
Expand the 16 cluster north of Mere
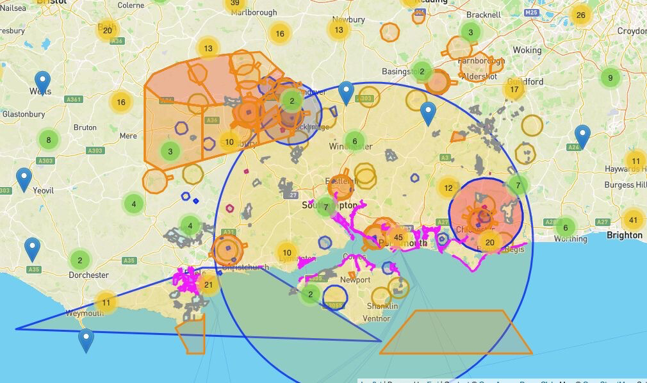[x=121, y=102]
